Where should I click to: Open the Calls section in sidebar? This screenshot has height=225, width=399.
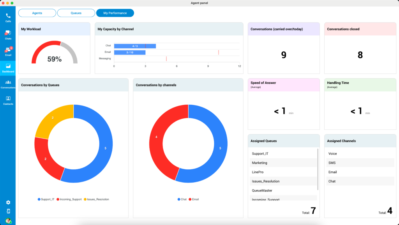tap(8, 18)
